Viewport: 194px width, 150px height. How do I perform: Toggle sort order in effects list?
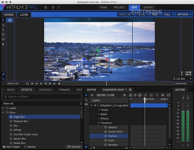[x=81, y=104]
